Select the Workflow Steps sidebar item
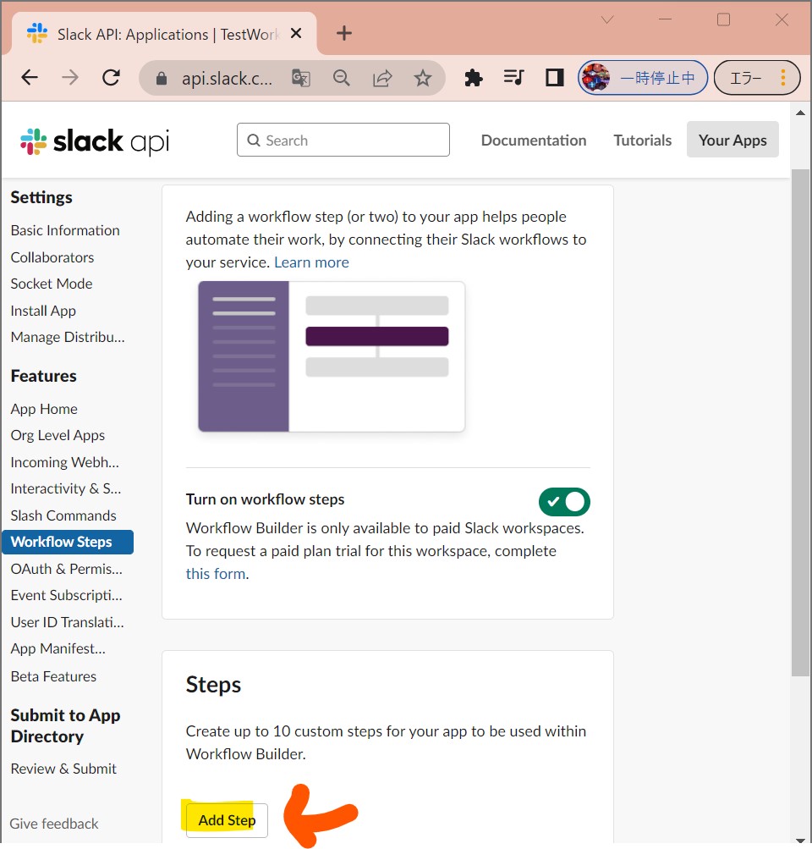Screen dimensions: 812x849 (x=68, y=542)
